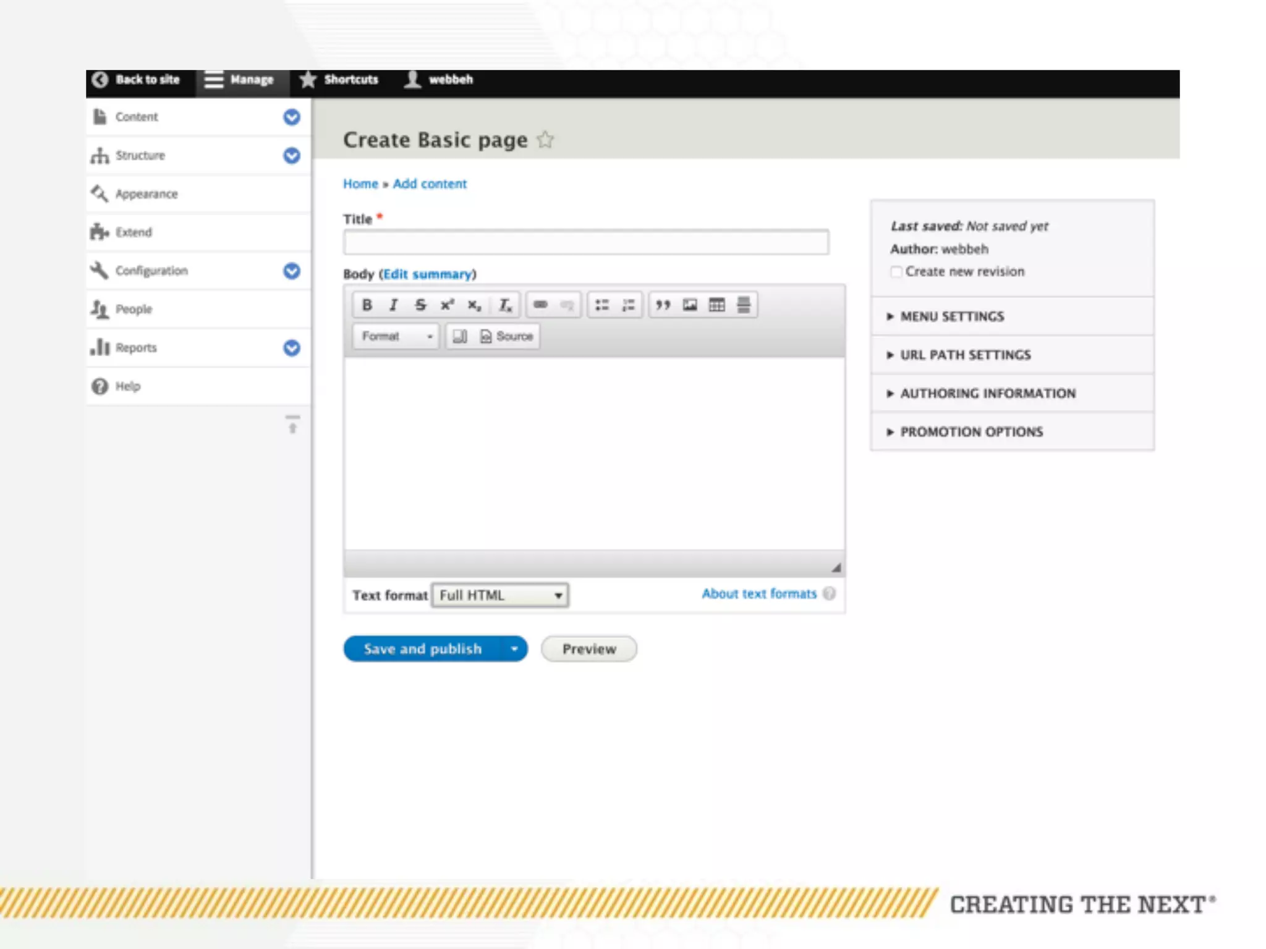Insert a link with the link icon
This screenshot has height=949, width=1266.
pyautogui.click(x=540, y=305)
